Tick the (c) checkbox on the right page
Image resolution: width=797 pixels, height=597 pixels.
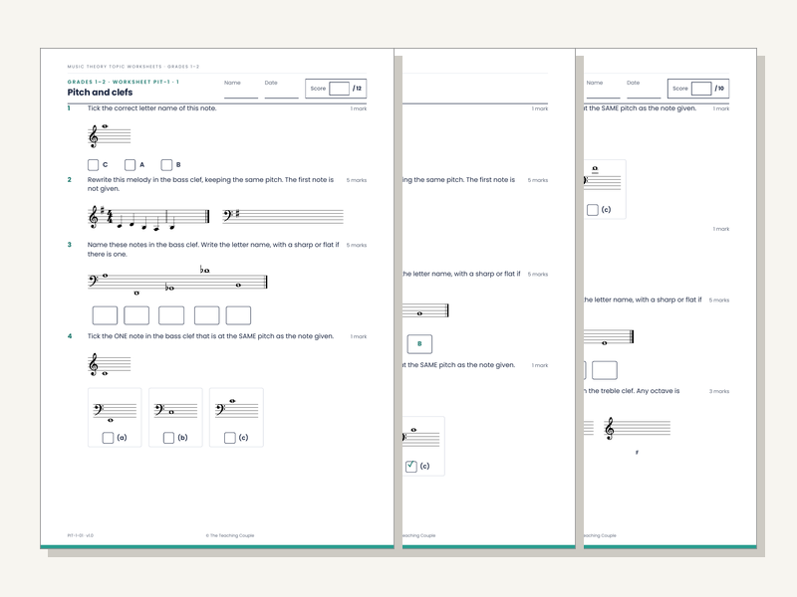[592, 210]
